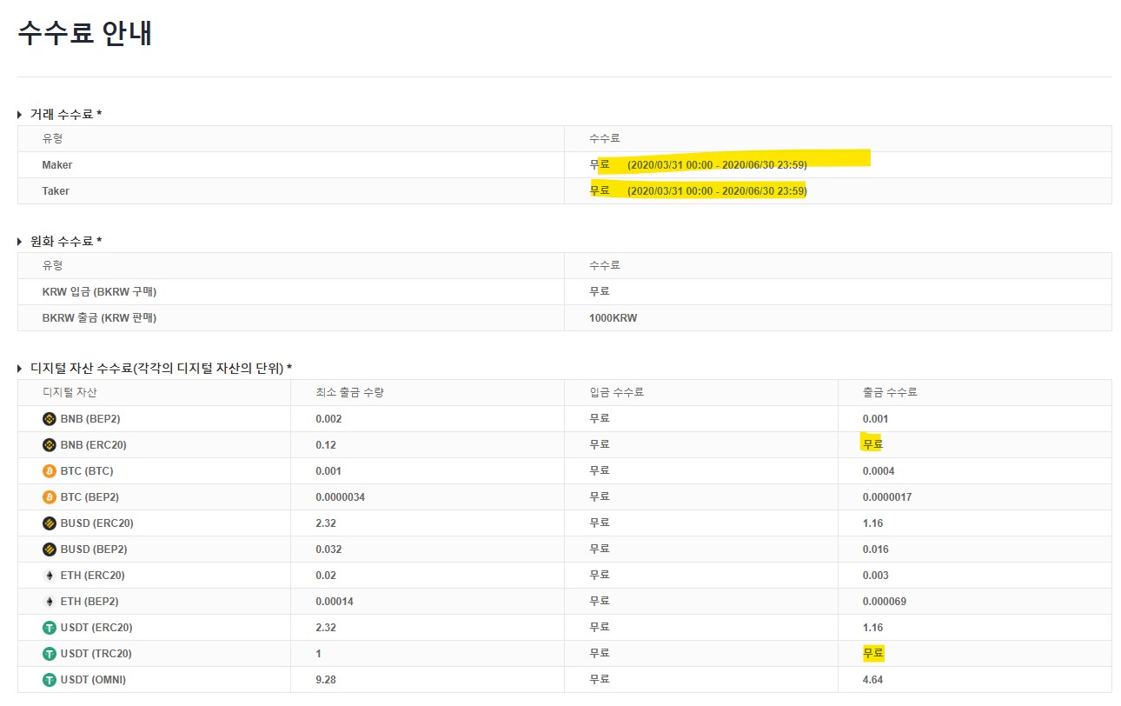Image resolution: width=1121 pixels, height=706 pixels.
Task: Select the Maker row label
Action: pyautogui.click(x=57, y=164)
